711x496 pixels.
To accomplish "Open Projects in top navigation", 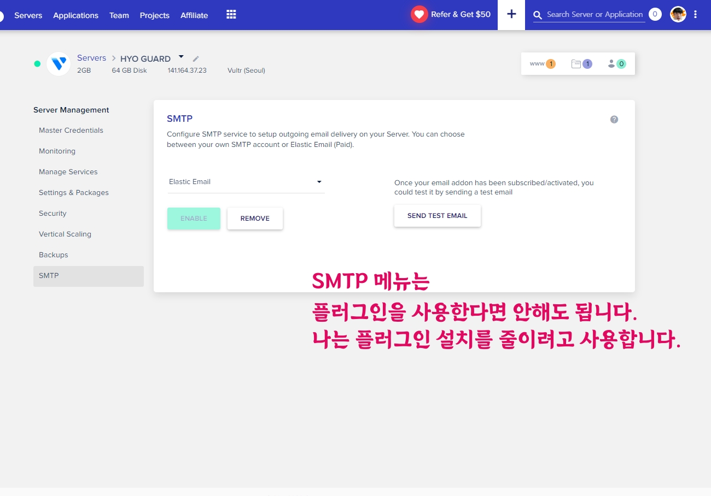I will coord(155,15).
